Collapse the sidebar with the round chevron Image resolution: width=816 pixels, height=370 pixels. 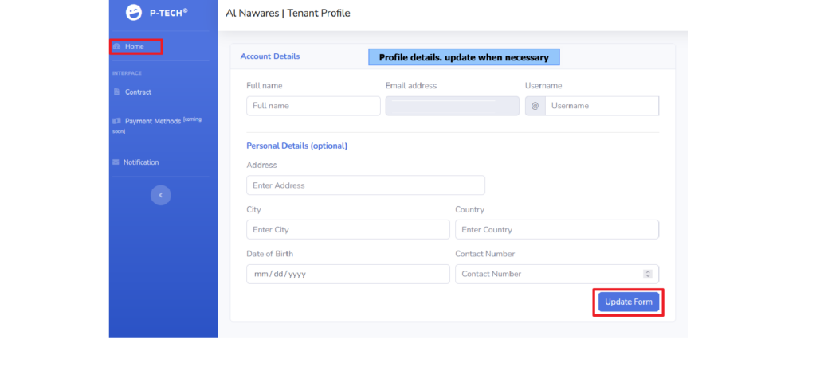pos(161,195)
